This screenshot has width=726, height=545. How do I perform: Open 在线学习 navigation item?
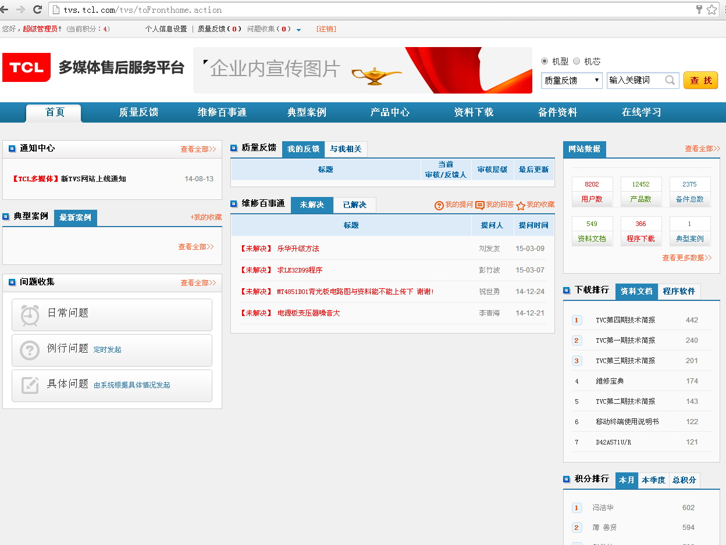641,113
